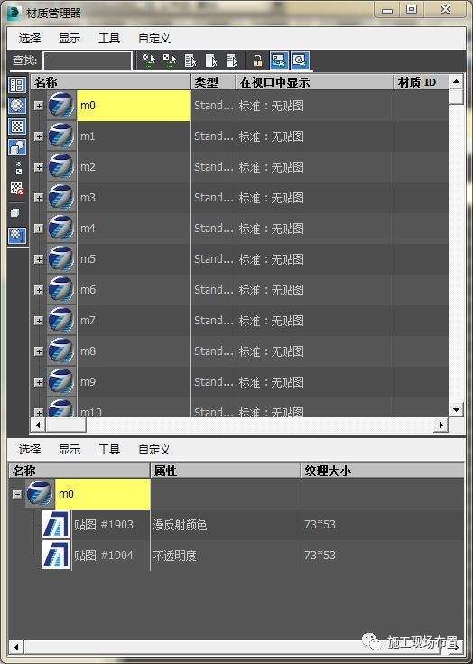Click the sort by material sidebar icon

(x=17, y=235)
